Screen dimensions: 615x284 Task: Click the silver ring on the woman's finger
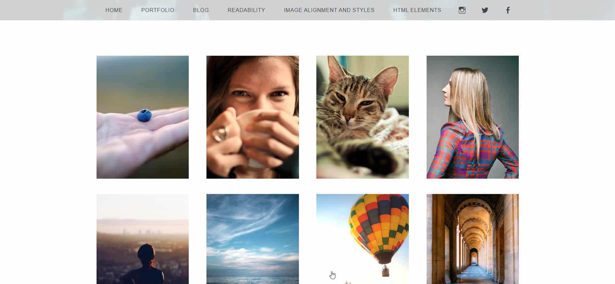220,134
